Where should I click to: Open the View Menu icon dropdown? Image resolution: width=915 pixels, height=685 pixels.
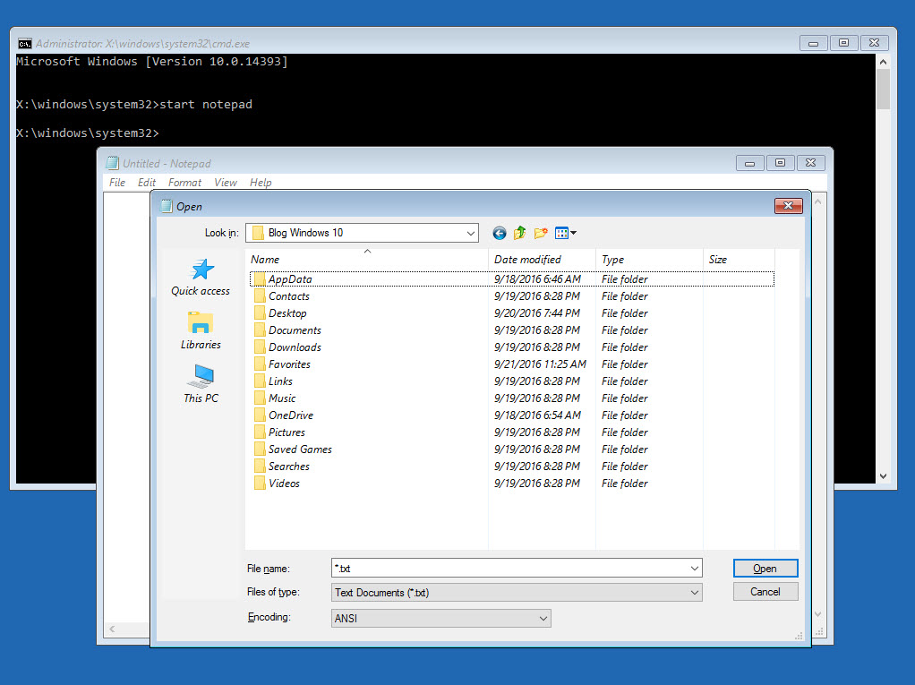(566, 234)
